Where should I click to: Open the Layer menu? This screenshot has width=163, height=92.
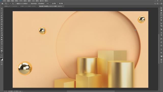pyautogui.click(x=17, y=1)
